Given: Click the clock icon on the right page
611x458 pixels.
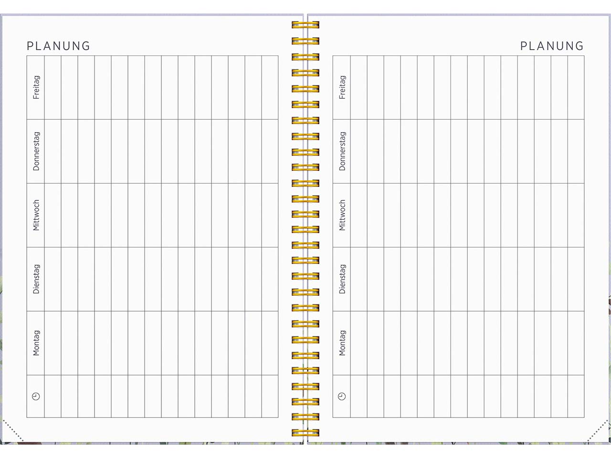Looking at the screenshot, I should [342, 396].
